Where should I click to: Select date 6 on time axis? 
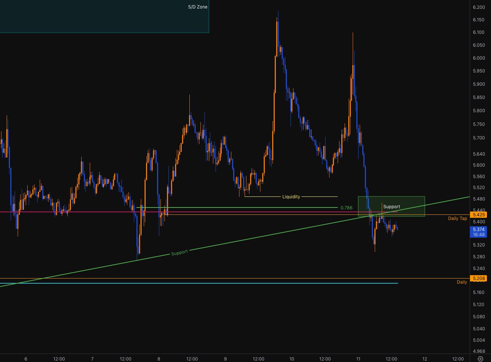[x=26, y=359]
